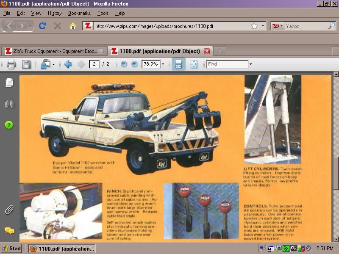Open the collaborate tool dropdown arrow
The width and height of the screenshot is (339, 254).
click(x=53, y=64)
